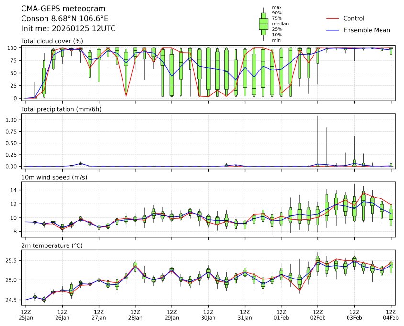
Task: Click the max label in the legend
Action: click(x=276, y=7)
